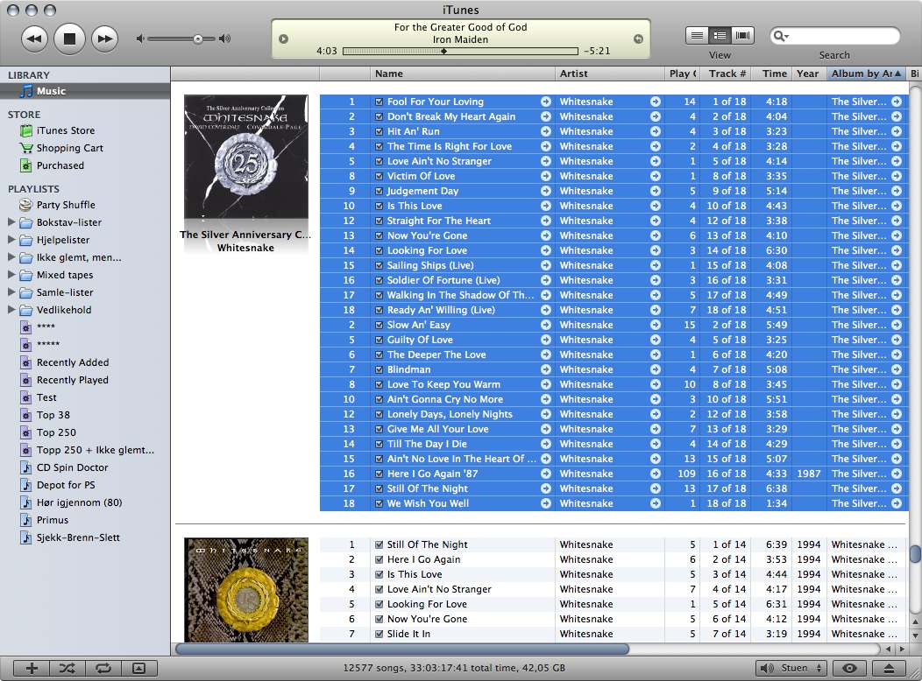Viewport: 922px width, 681px height.
Task: Show or hide artwork viewer button
Action: tap(138, 668)
